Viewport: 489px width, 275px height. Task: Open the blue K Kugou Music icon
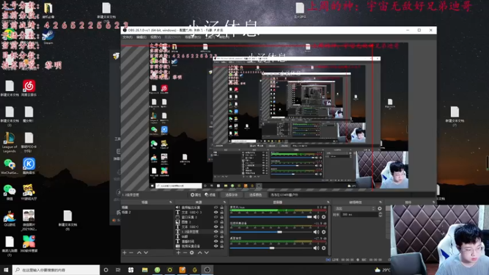point(29,166)
